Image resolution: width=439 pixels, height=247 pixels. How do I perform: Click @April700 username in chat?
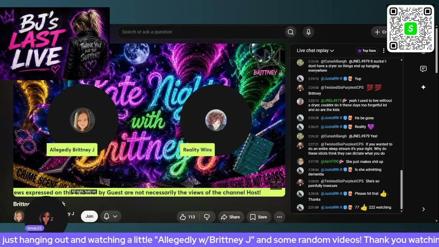[330, 162]
